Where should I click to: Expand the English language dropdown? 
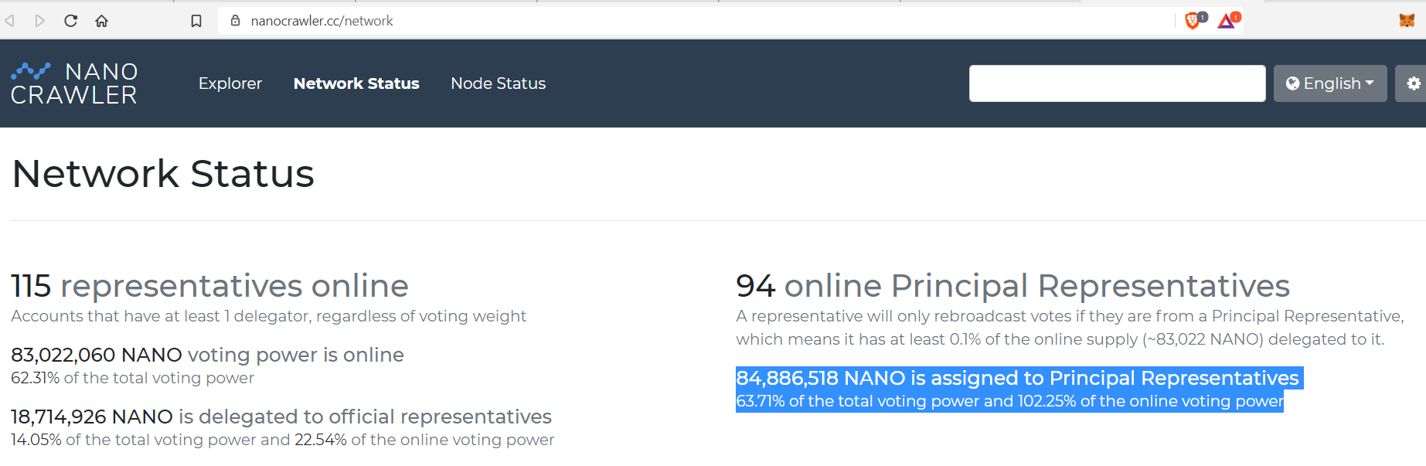click(x=1330, y=83)
